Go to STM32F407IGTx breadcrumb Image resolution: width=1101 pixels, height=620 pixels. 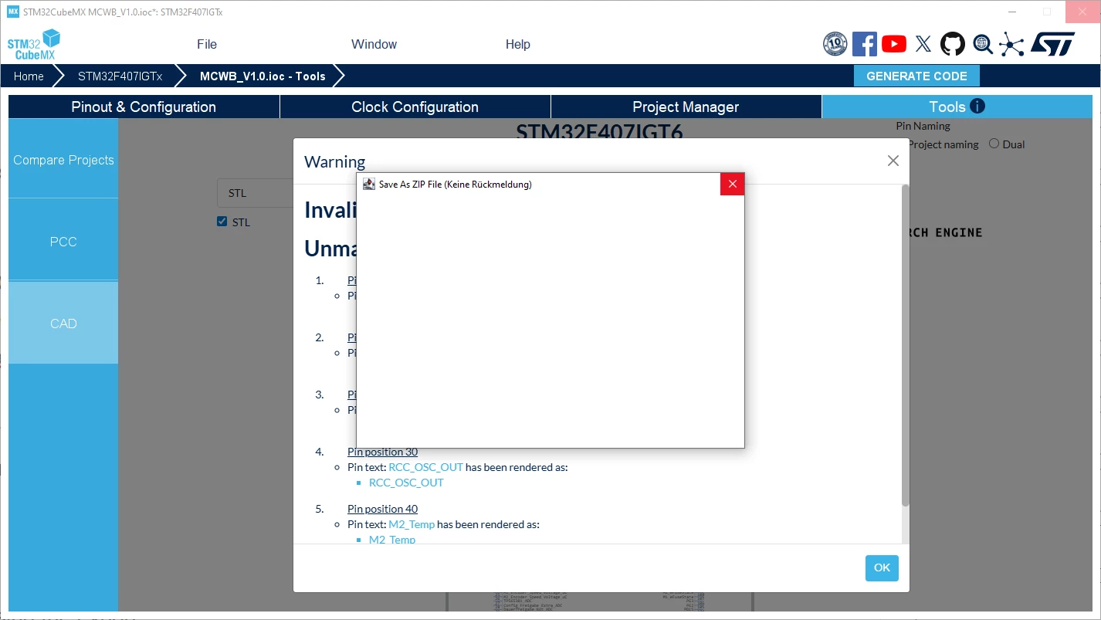120,76
